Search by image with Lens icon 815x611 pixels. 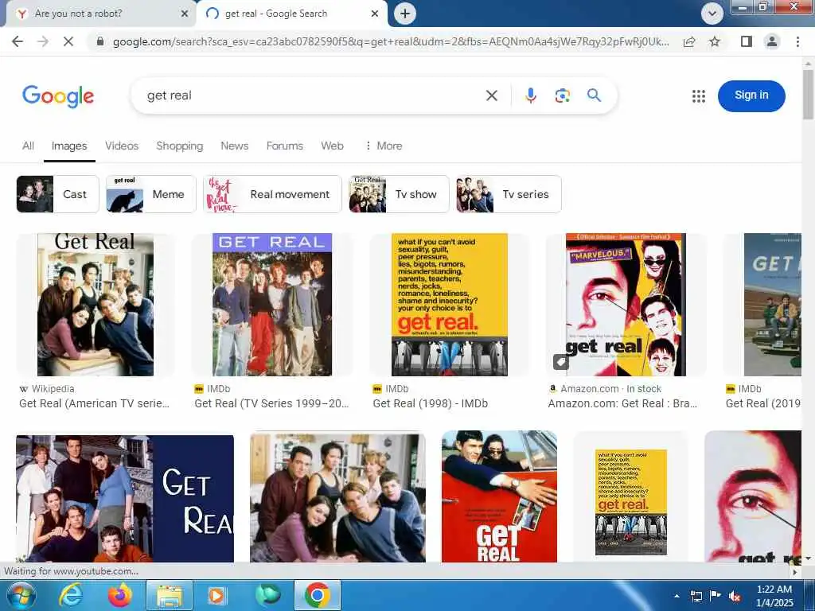(x=563, y=95)
